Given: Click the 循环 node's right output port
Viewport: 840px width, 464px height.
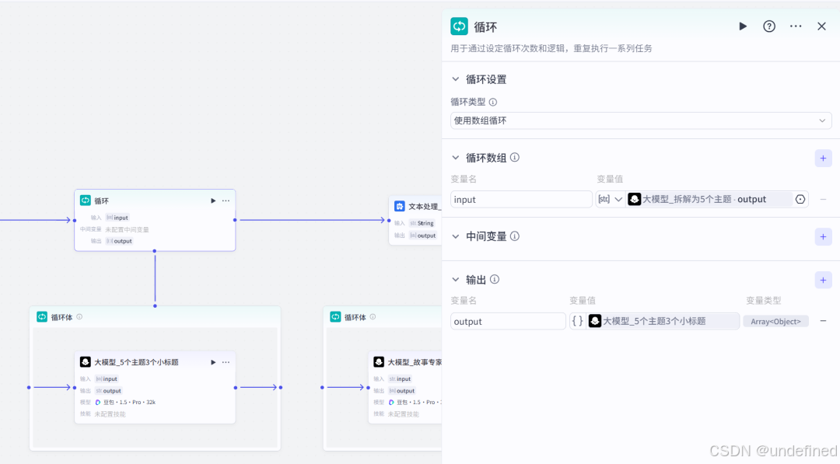Looking at the screenshot, I should pos(235,220).
